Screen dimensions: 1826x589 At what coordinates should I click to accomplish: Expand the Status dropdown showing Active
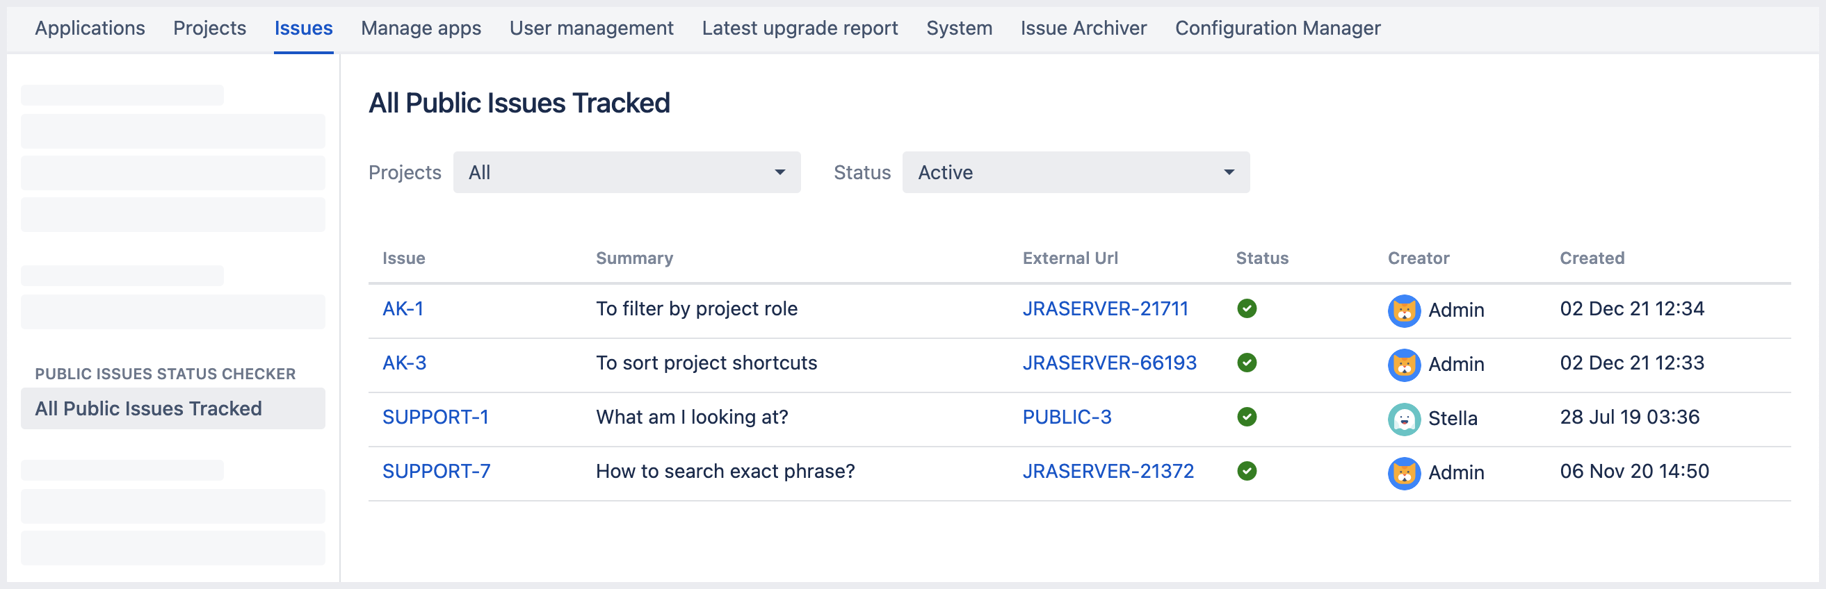[x=1074, y=172]
